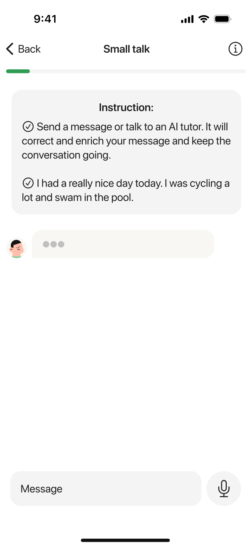Viewport: 252px width, 547px height.
Task: Click the "Instruction:" heading
Action: click(126, 108)
